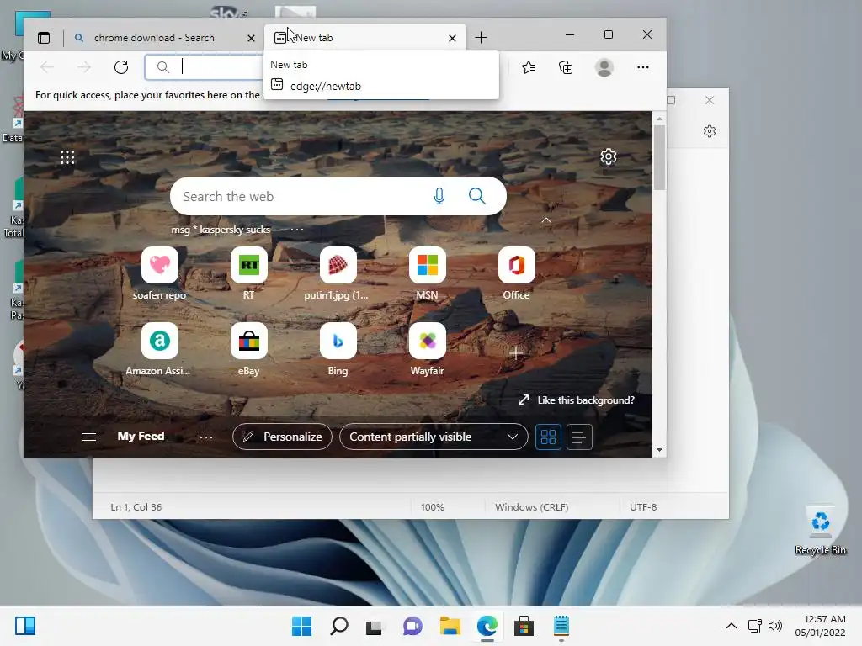862x646 pixels.
Task: Add a new quick link tile
Action: (516, 353)
